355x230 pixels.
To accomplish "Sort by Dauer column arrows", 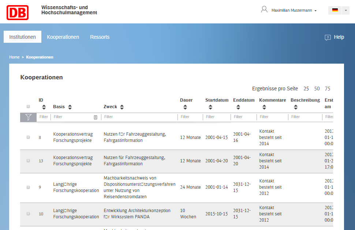I will 185,107.
